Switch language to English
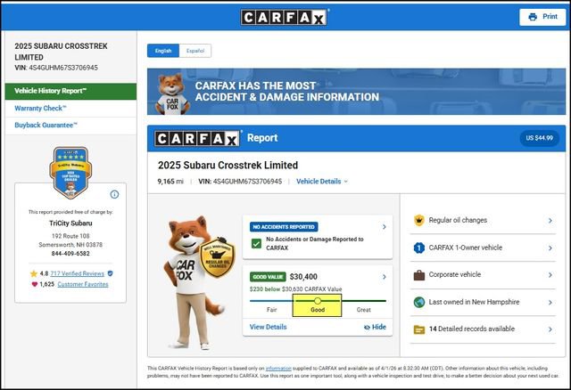The width and height of the screenshot is (571, 390). [163, 51]
